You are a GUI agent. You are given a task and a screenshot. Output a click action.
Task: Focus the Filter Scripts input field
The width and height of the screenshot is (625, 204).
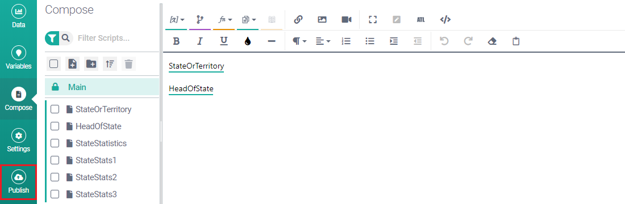[x=115, y=38]
